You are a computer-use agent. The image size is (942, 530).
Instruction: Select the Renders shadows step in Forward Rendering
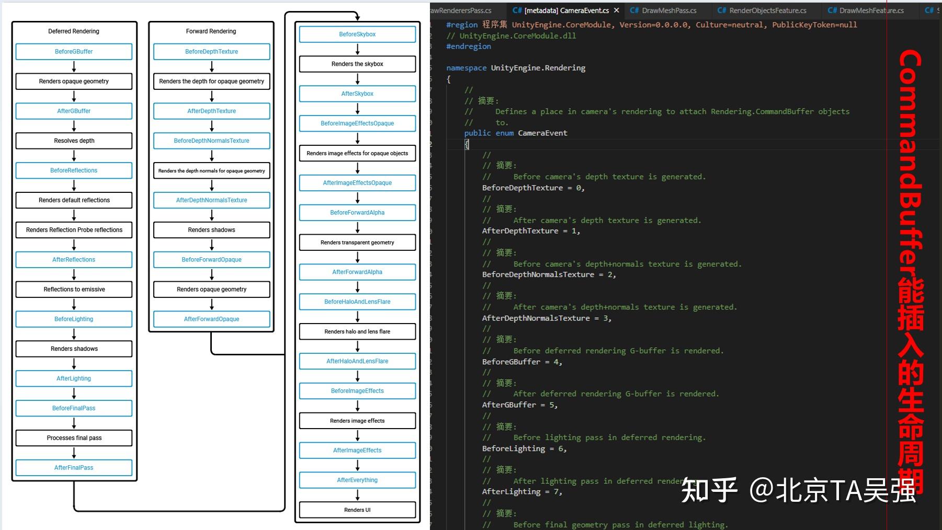(211, 229)
